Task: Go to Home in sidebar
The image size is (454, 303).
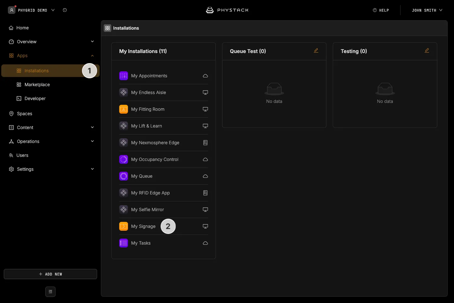Action: pyautogui.click(x=50, y=28)
